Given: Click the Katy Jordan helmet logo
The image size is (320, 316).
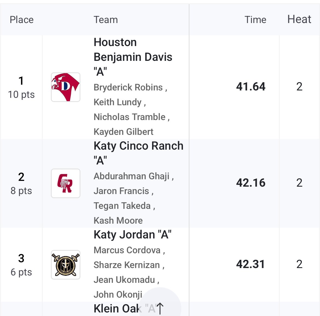Looking at the screenshot, I should click(66, 265).
